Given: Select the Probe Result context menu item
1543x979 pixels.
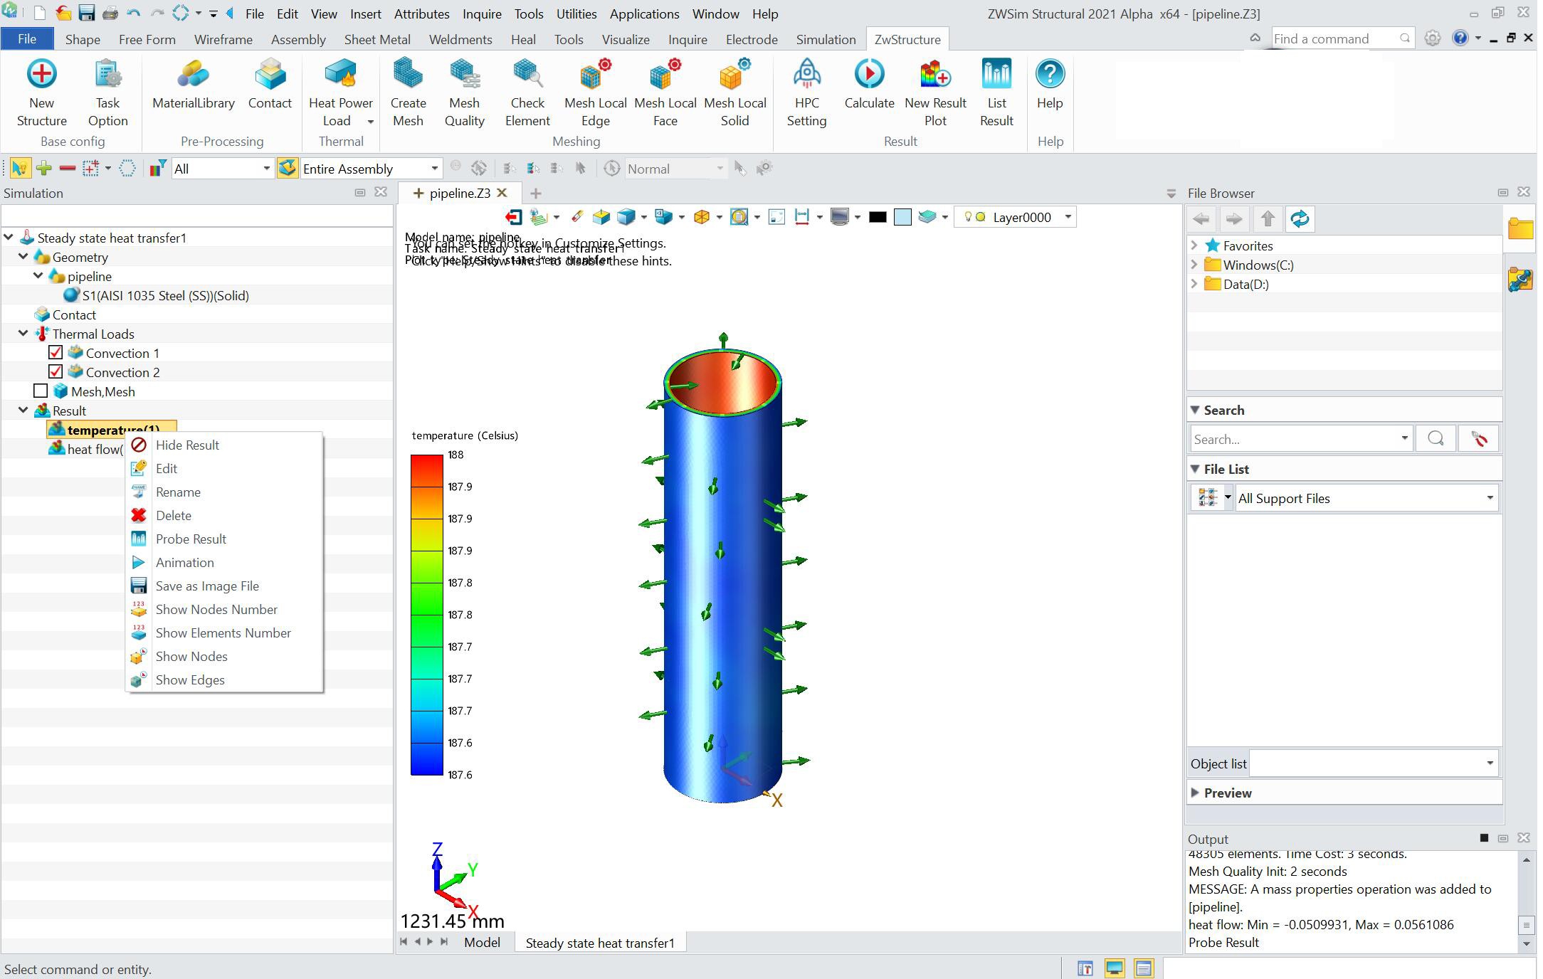Looking at the screenshot, I should 190,539.
